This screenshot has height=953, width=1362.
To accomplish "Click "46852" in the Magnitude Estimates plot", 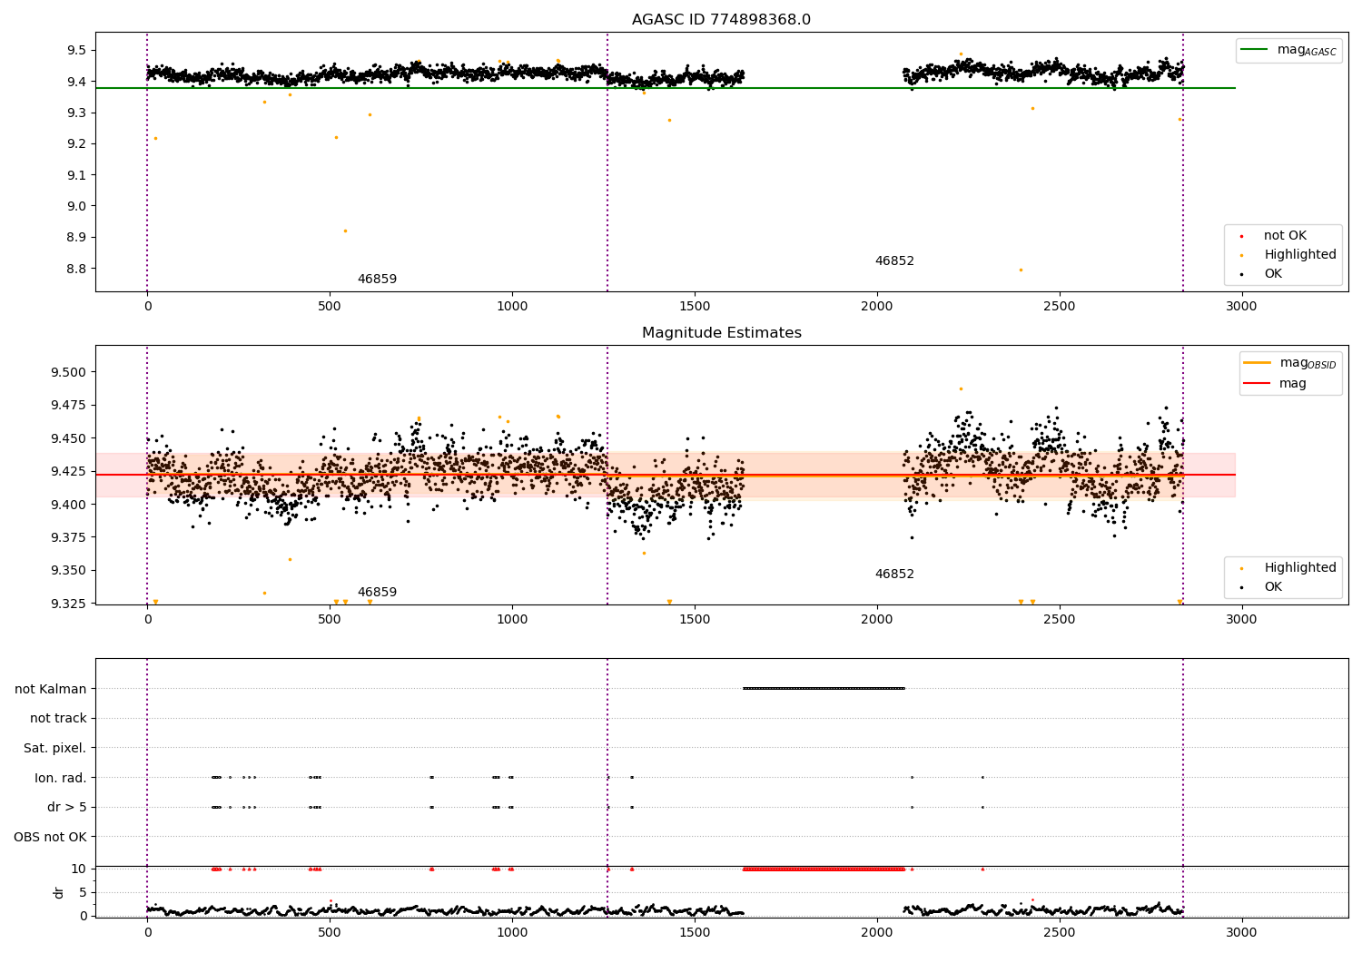I will [894, 575].
